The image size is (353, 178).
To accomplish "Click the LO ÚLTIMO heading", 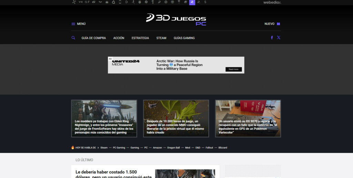I will click(84, 160).
